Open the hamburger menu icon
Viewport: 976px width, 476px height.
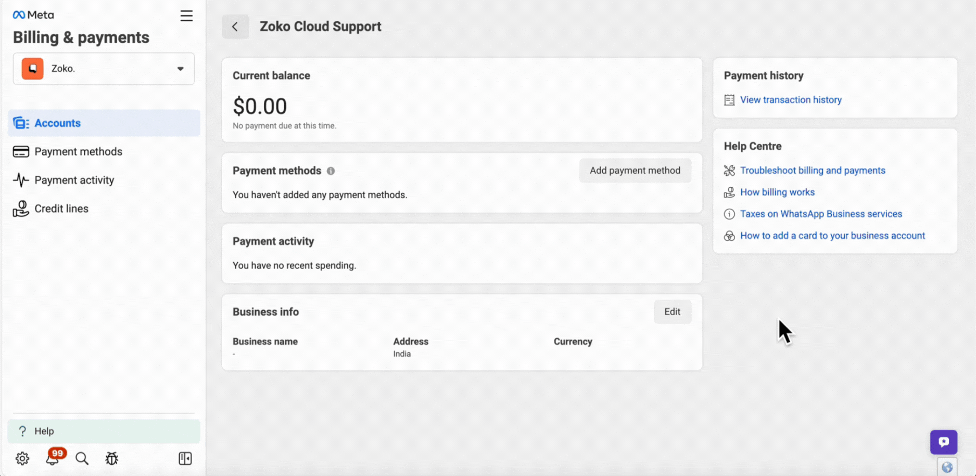tap(186, 16)
